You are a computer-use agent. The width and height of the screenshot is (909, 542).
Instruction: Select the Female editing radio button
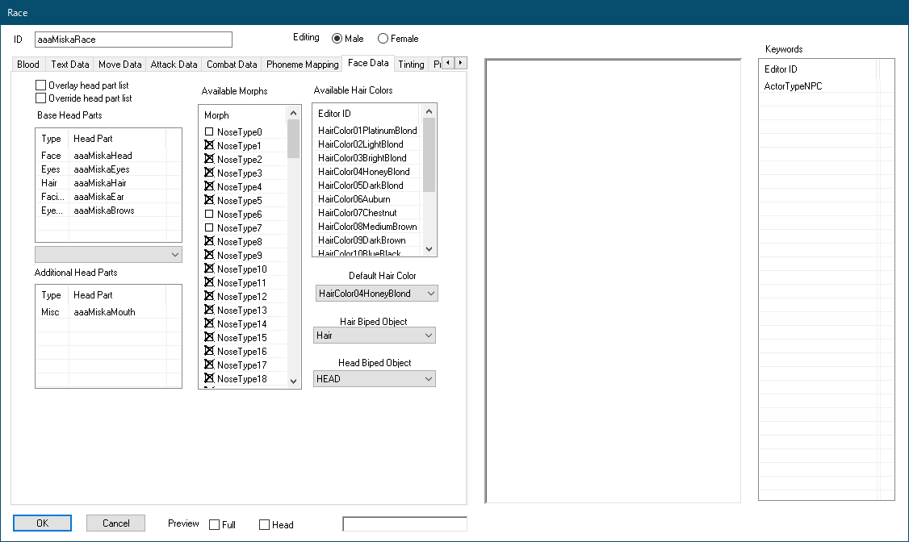[383, 39]
